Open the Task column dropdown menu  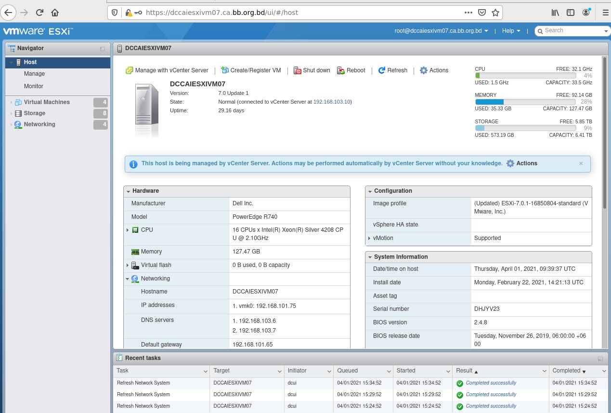(x=205, y=372)
